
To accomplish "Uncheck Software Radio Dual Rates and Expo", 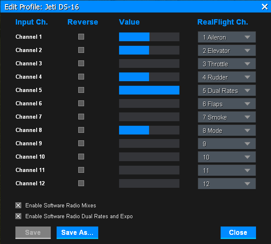I will [x=18, y=216].
